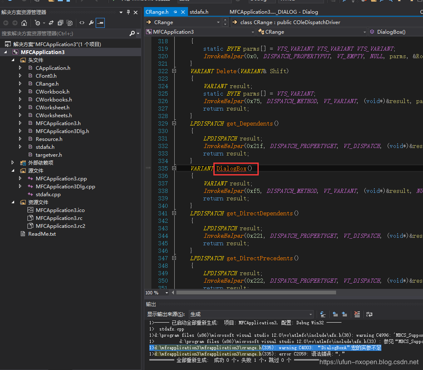Screen dimensions: 423x370
Task: Clear all output with the clear icon
Action: tap(356, 314)
